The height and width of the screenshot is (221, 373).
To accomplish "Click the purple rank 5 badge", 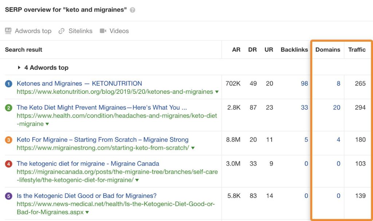I will pos(8,196).
